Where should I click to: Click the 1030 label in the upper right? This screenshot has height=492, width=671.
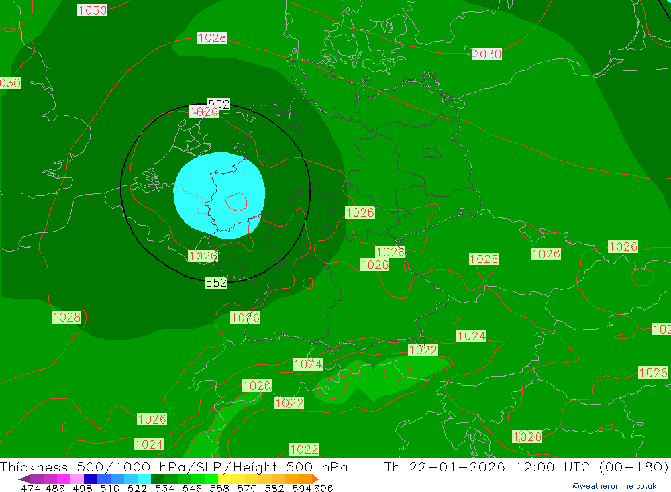(x=486, y=54)
